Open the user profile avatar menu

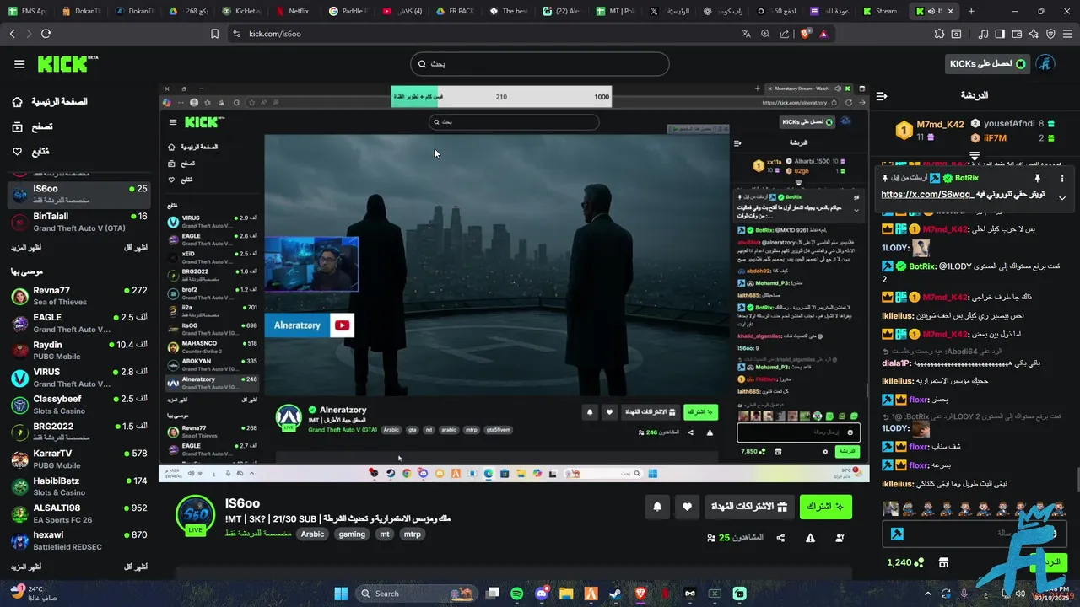tap(1046, 64)
